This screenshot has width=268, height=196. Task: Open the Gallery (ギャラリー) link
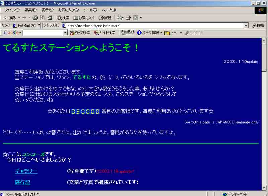pos(26,171)
